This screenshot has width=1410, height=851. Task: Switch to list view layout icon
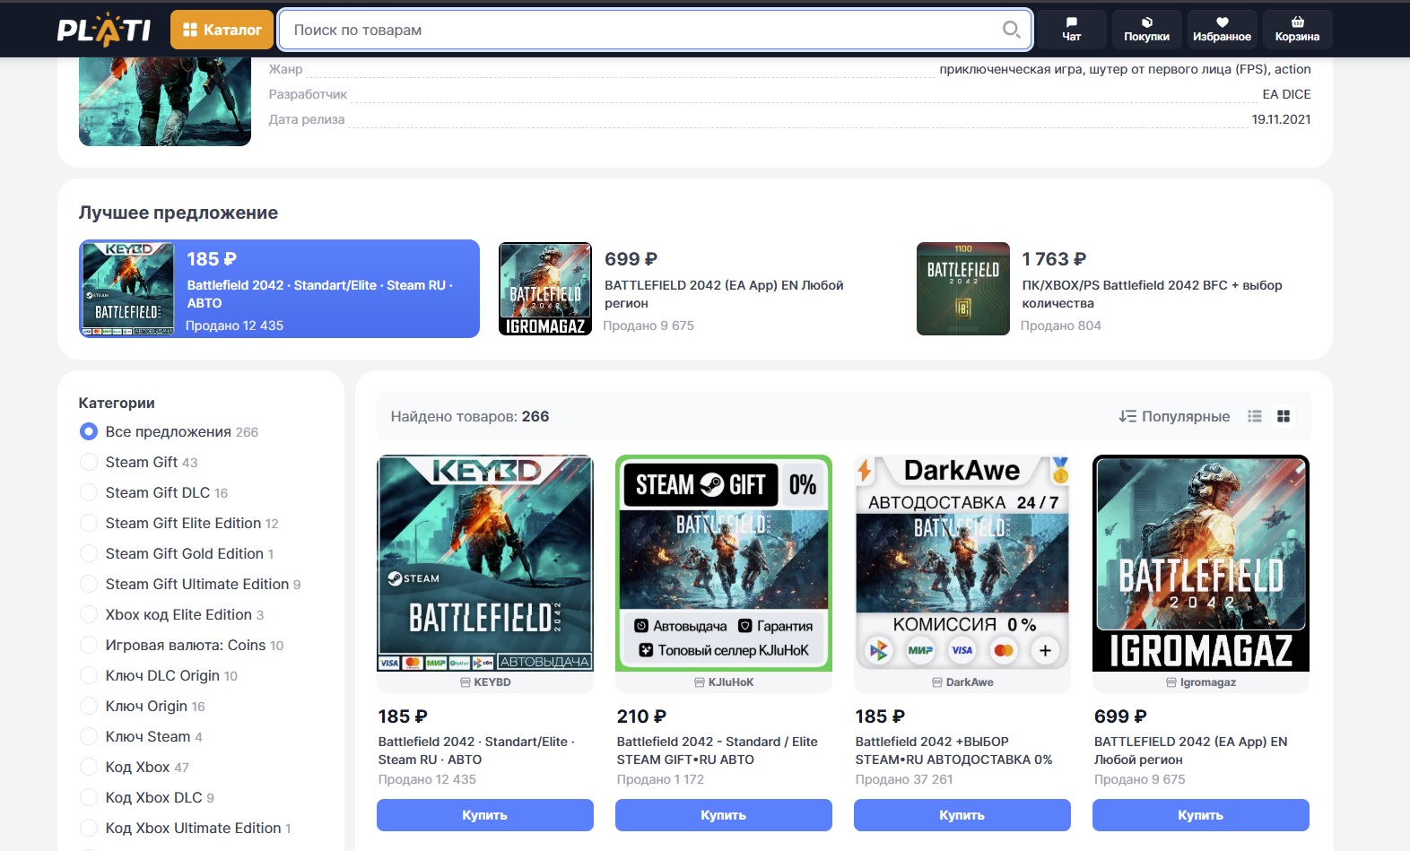pyautogui.click(x=1255, y=416)
